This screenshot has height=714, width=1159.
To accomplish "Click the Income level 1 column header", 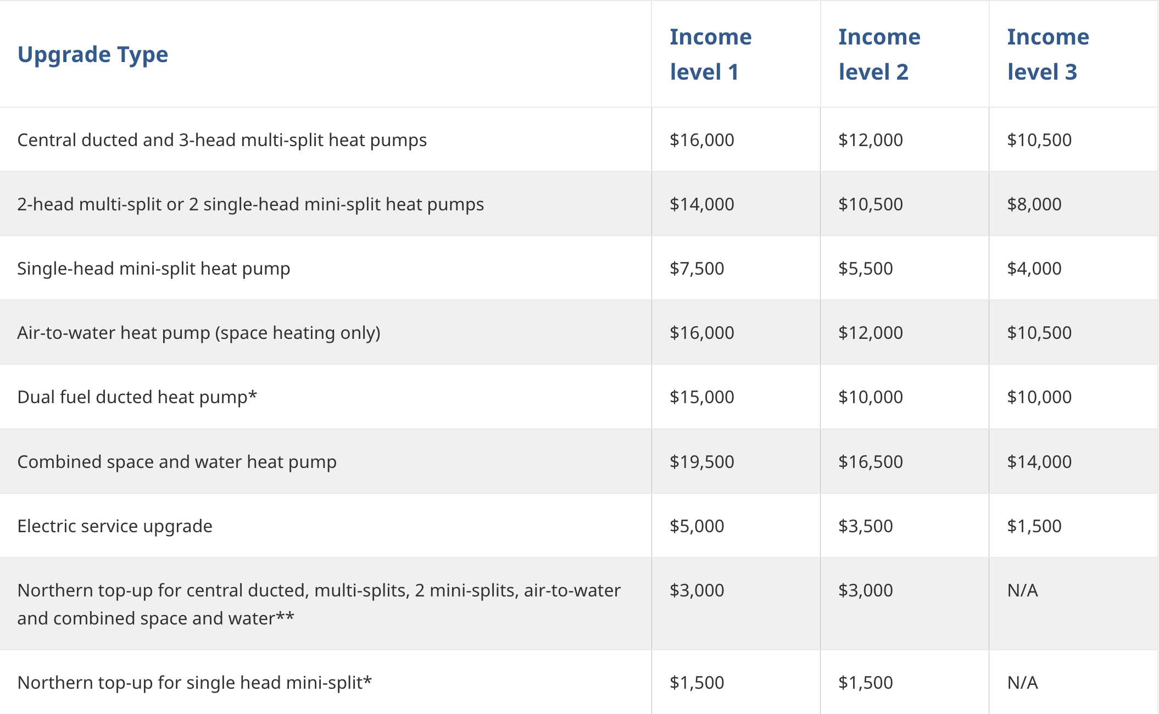I will point(710,54).
